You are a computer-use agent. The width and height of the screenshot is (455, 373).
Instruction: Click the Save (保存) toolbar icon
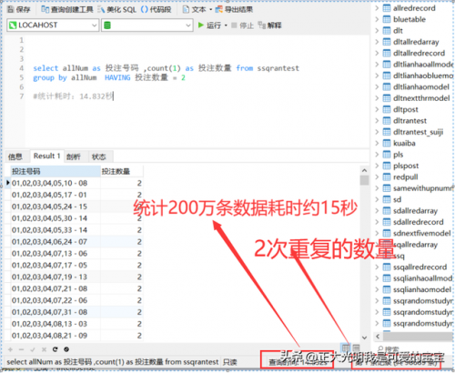click(19, 10)
